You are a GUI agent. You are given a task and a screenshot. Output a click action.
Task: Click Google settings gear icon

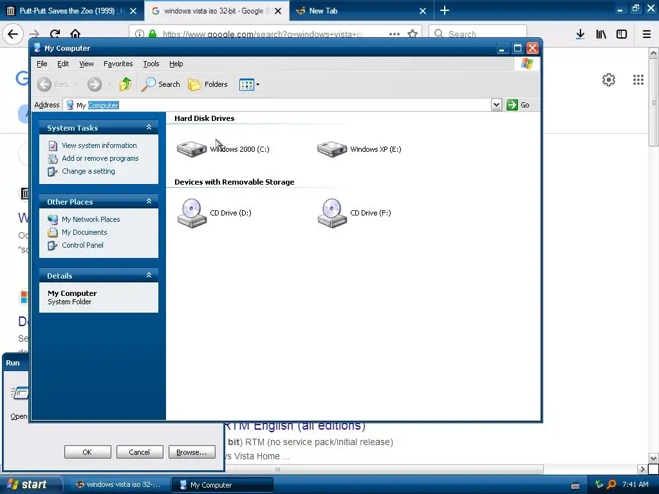coord(609,79)
